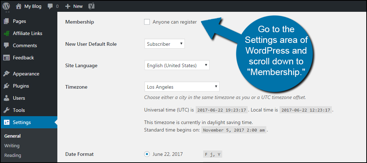Click the Plugins plug icon

click(6, 86)
